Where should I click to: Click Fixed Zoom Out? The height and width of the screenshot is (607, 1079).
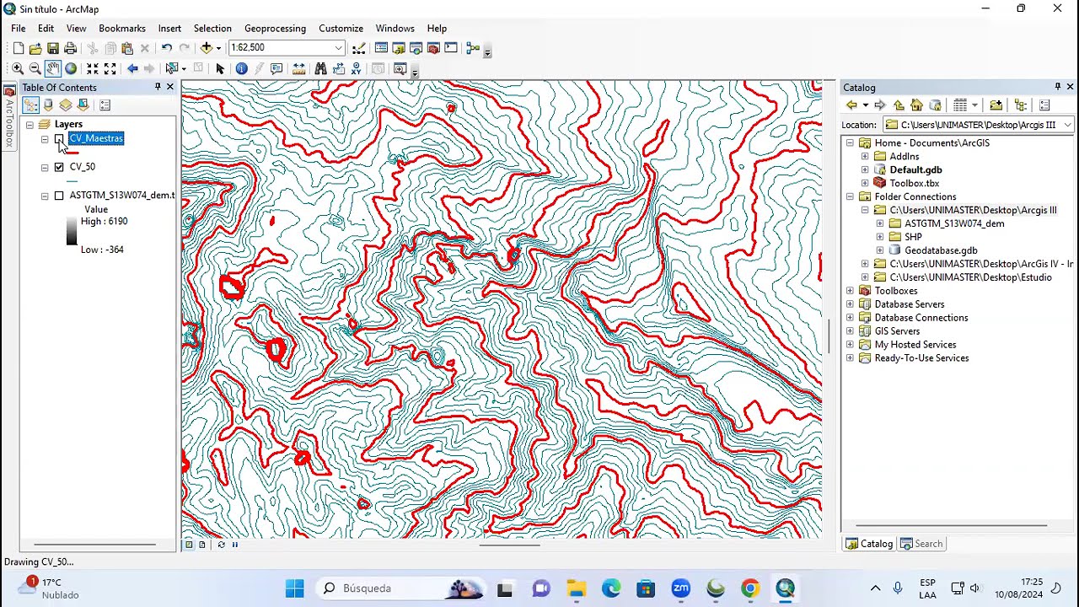click(110, 68)
